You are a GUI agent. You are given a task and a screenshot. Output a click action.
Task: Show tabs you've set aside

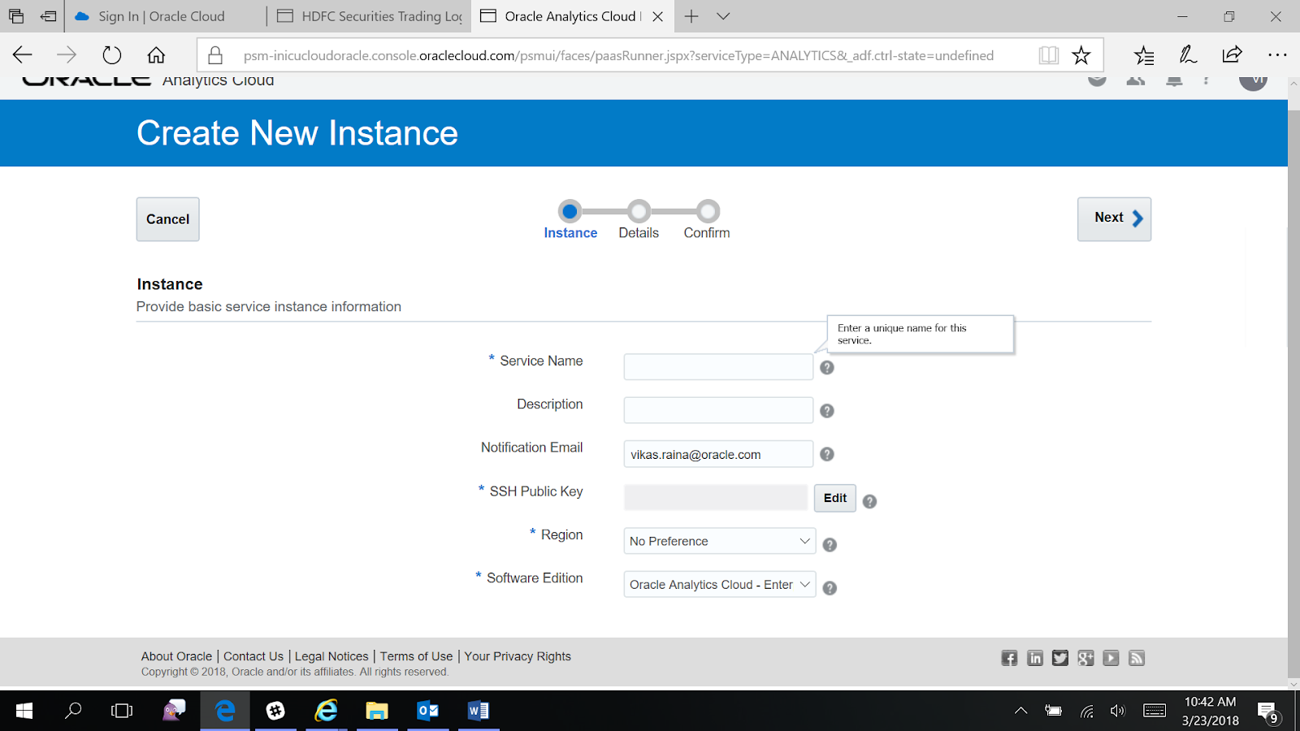[16, 16]
